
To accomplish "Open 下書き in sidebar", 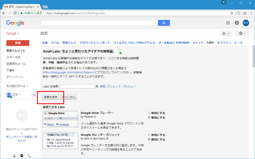I will coord(11,70).
